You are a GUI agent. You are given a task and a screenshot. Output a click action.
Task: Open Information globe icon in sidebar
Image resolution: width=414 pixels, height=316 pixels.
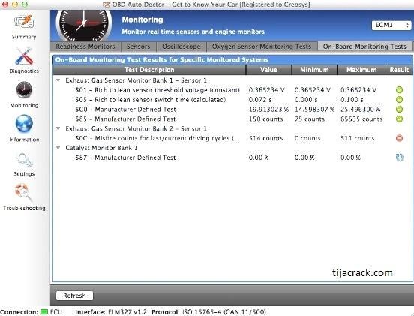[24, 124]
